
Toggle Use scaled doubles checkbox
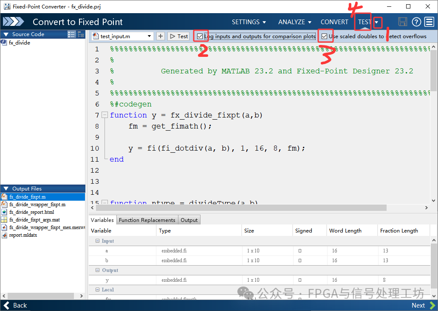tap(324, 36)
